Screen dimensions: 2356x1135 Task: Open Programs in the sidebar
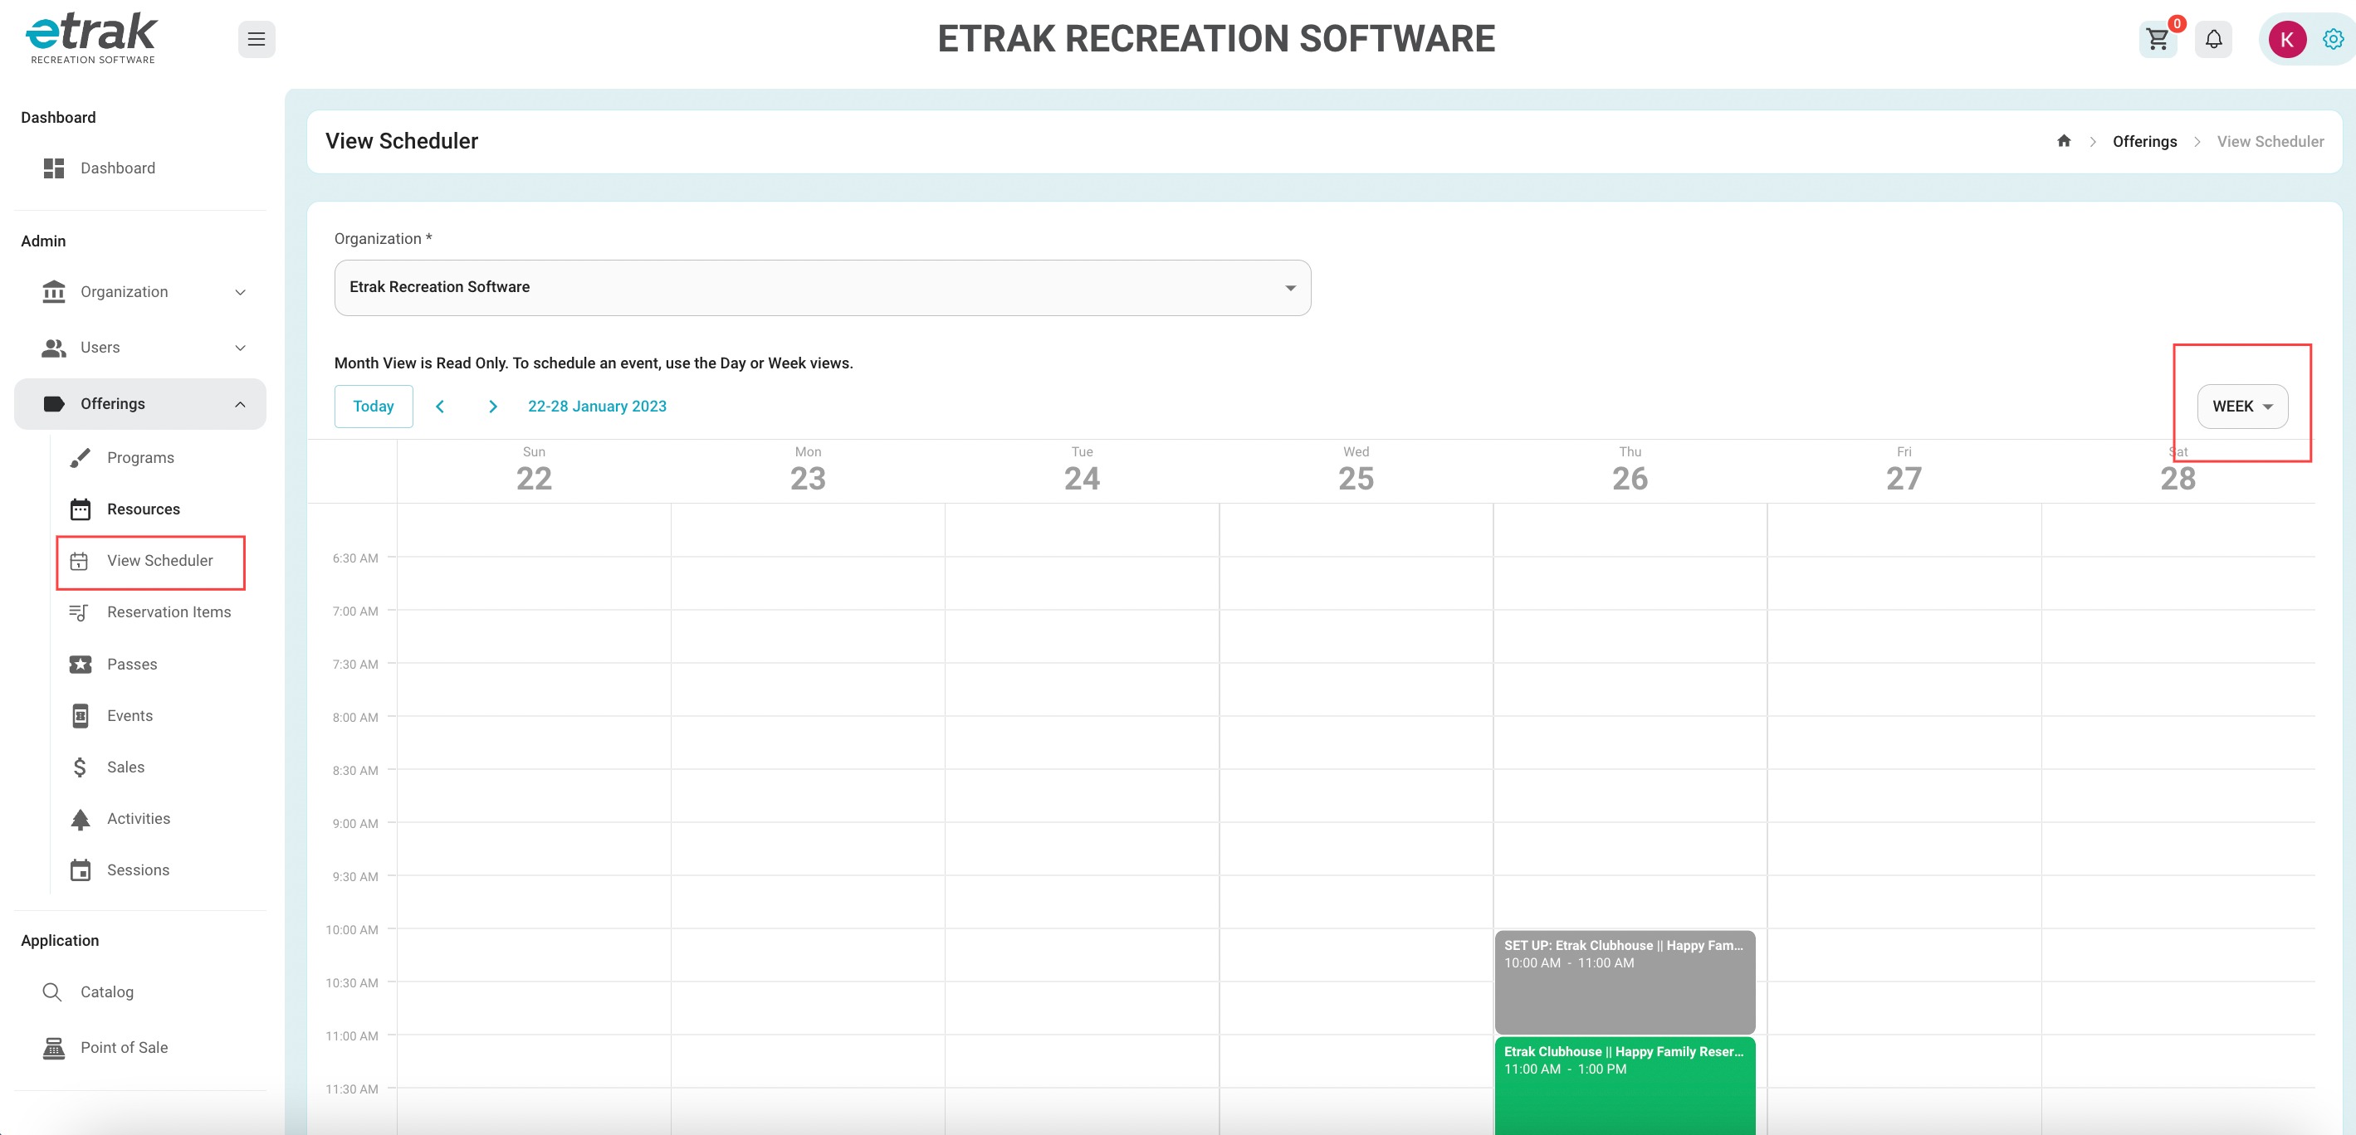(140, 458)
